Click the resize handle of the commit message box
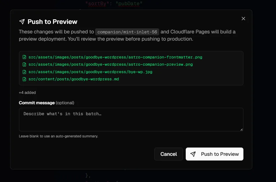Screen dimensions: 276x182 [x=241, y=130]
